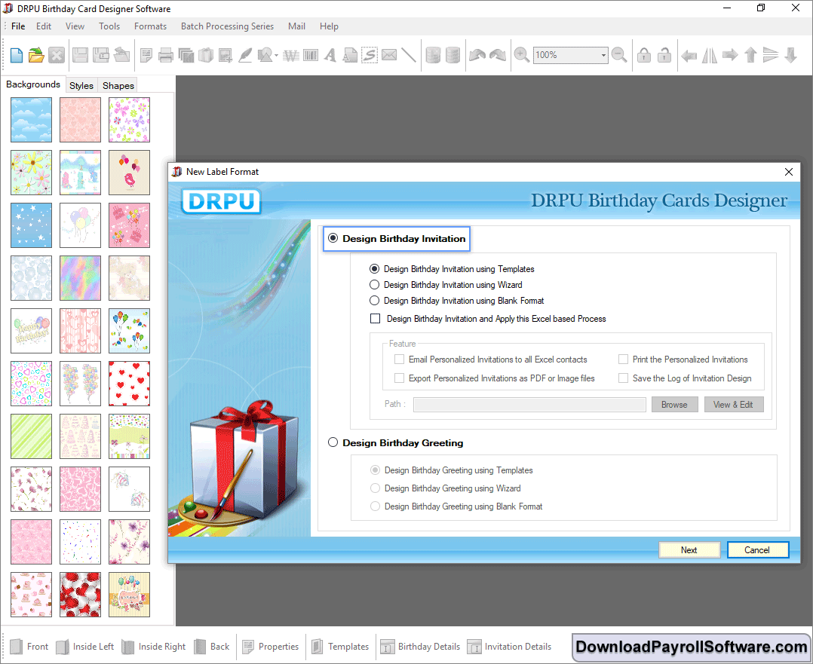Click the undo arrow icon
Screen dimensions: 813x664
(x=477, y=55)
